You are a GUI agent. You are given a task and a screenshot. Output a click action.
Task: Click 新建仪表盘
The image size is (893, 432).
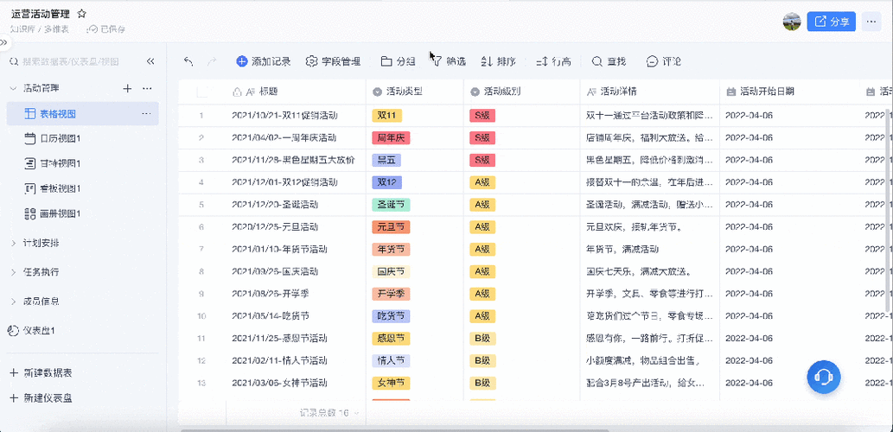(41, 398)
